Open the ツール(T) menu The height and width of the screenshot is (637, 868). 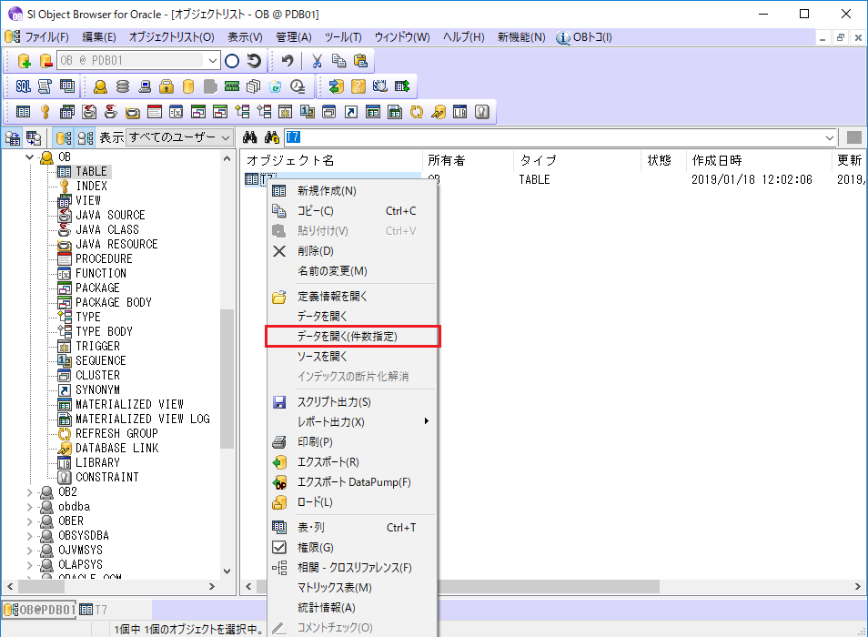[342, 37]
